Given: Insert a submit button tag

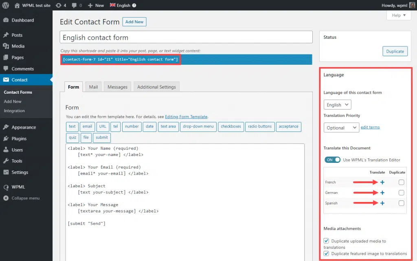Looking at the screenshot, I should coord(102,137).
